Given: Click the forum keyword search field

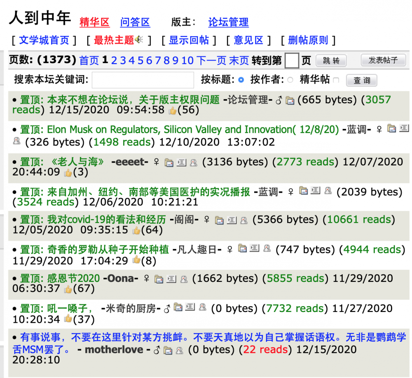Looking at the screenshot, I should click(143, 80).
